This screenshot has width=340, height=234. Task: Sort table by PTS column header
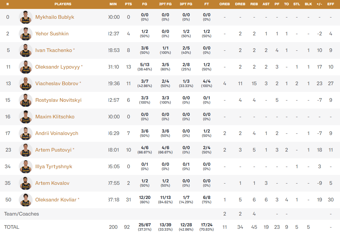(x=128, y=4)
